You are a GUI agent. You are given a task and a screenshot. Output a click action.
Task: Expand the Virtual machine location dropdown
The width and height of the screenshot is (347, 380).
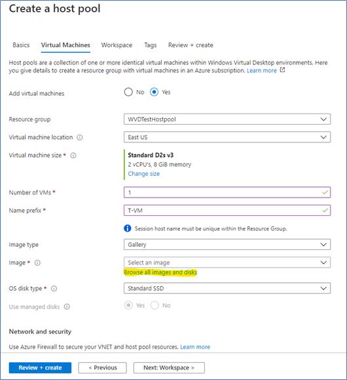point(227,137)
